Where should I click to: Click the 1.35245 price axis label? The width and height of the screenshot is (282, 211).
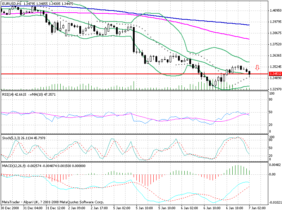click(276, 67)
